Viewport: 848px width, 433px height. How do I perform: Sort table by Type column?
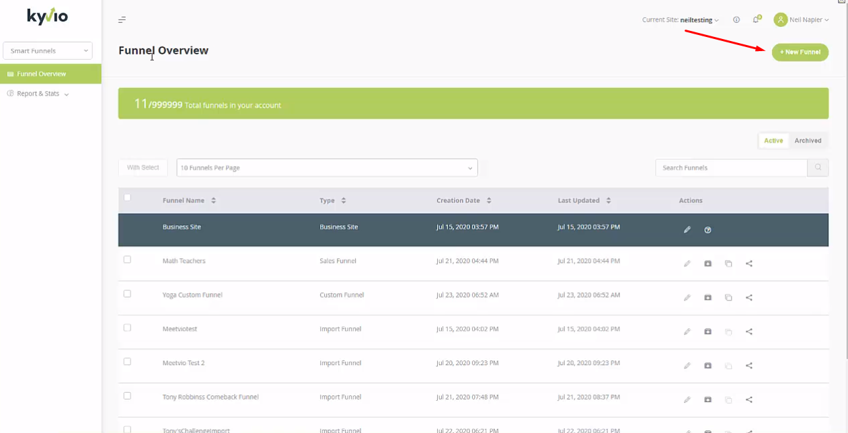tap(333, 200)
